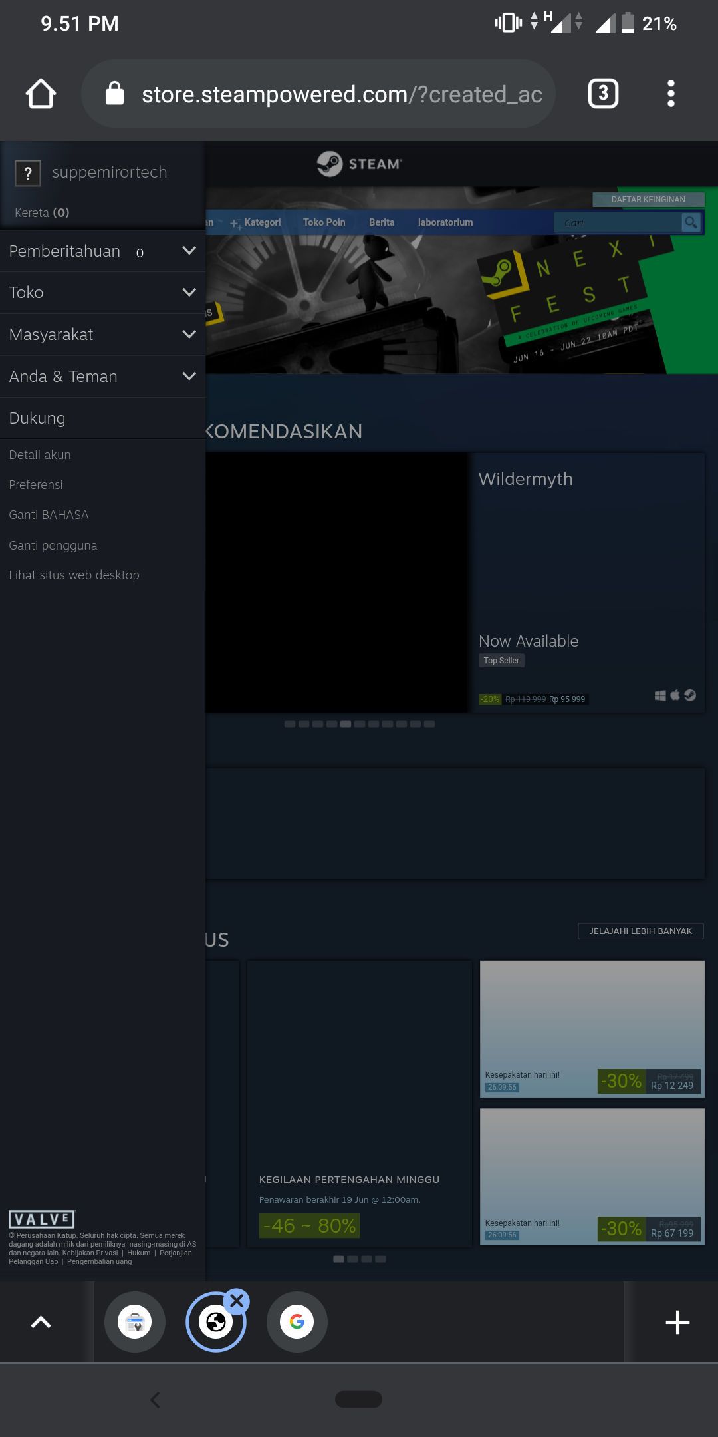Screen dimensions: 718x1437
Task: Open the laboratorium tab
Action: [x=445, y=222]
